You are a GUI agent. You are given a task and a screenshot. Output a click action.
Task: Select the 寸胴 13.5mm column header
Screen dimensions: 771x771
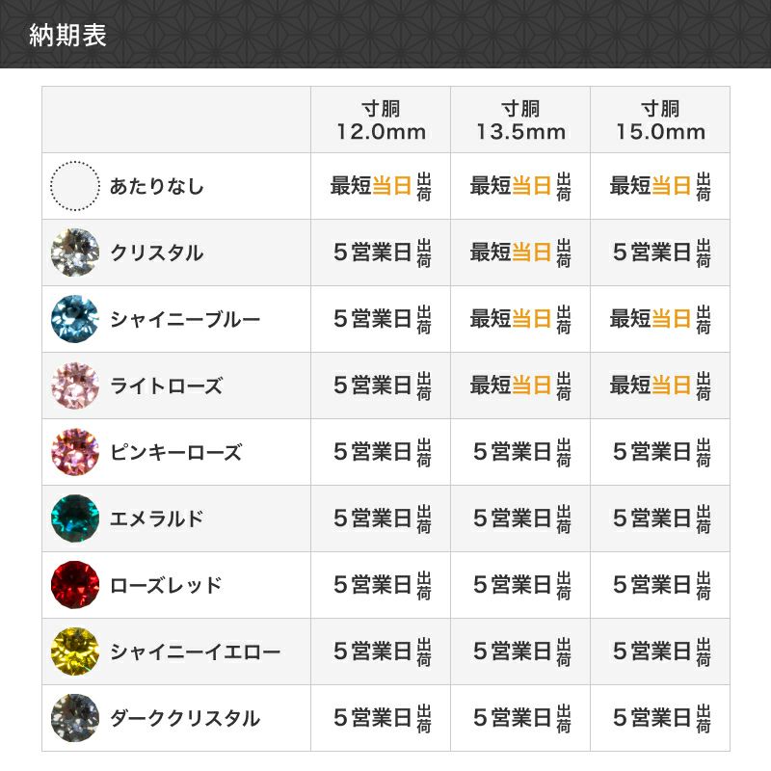pyautogui.click(x=520, y=120)
